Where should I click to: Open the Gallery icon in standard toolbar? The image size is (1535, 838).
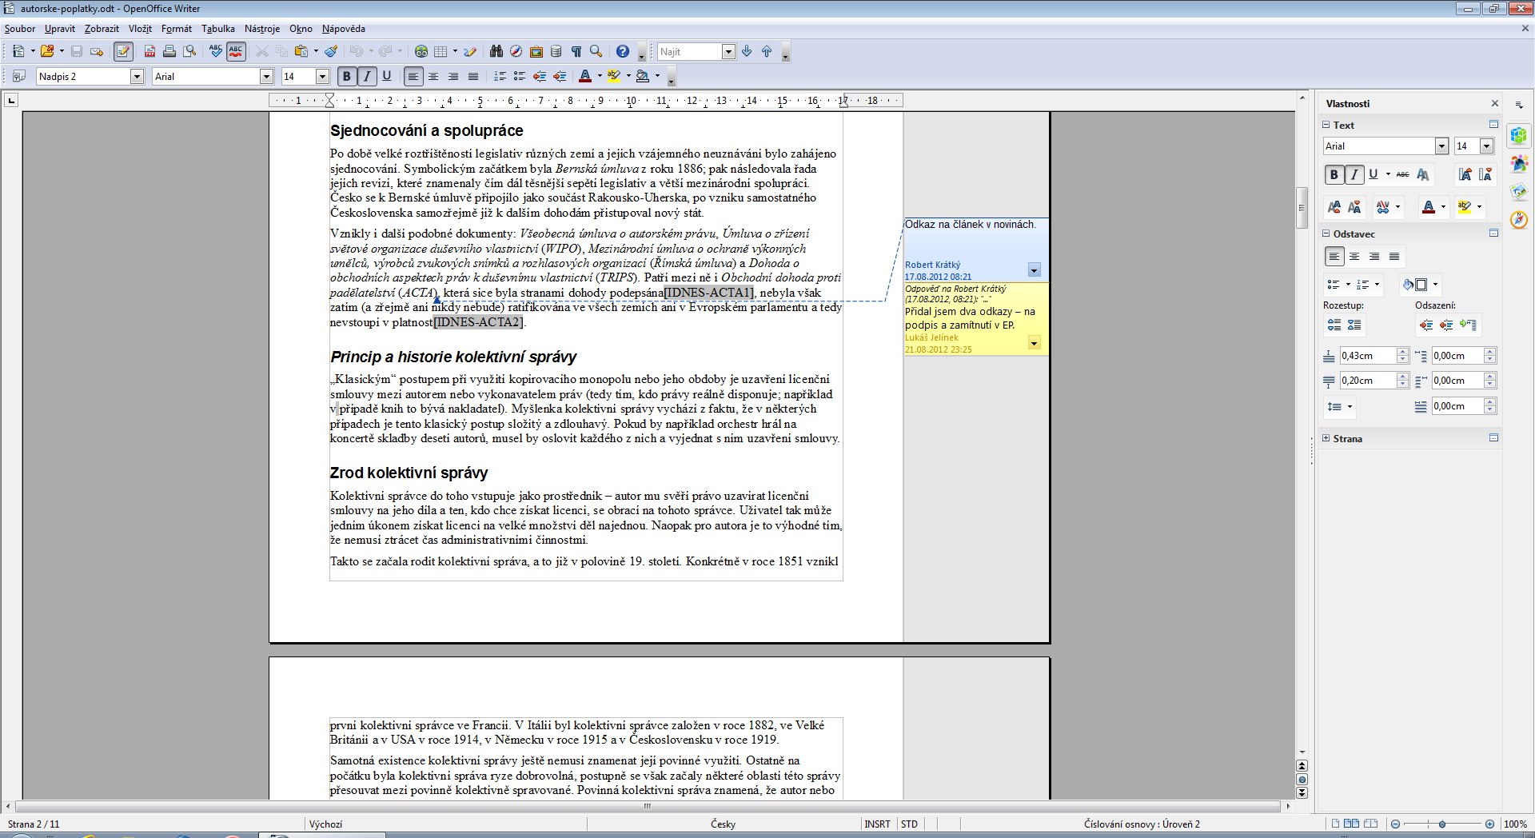[x=536, y=52]
